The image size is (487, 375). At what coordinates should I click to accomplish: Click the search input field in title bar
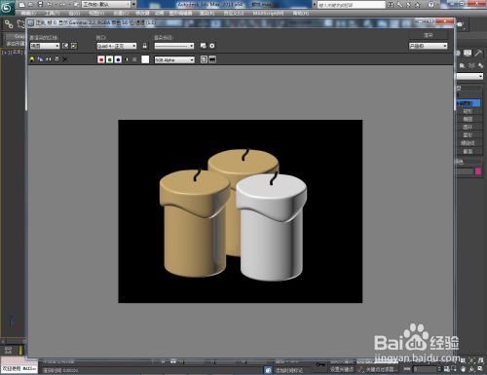point(352,5)
